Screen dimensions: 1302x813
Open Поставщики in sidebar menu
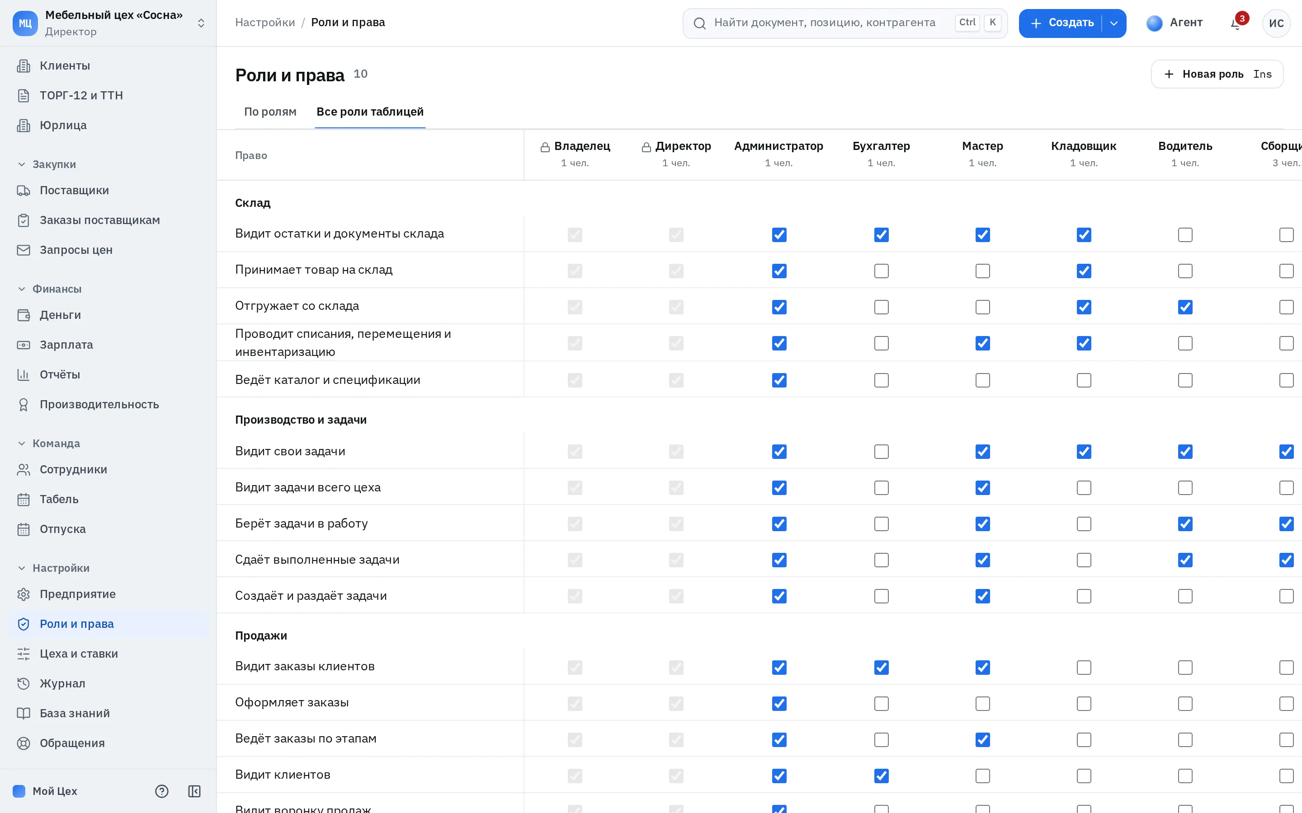tap(108, 190)
